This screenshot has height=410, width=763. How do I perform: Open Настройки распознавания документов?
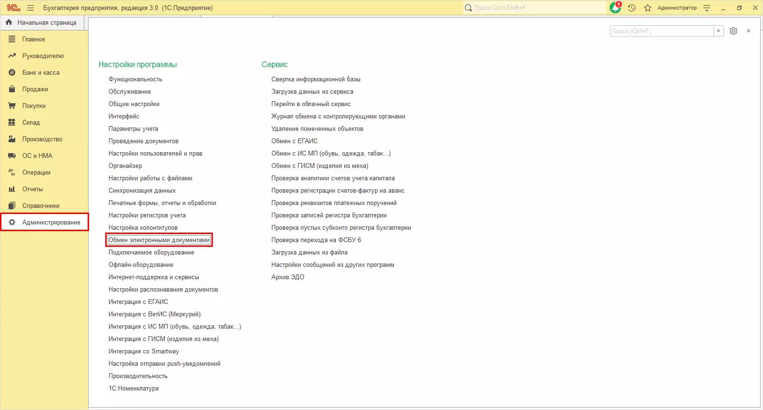(x=163, y=289)
